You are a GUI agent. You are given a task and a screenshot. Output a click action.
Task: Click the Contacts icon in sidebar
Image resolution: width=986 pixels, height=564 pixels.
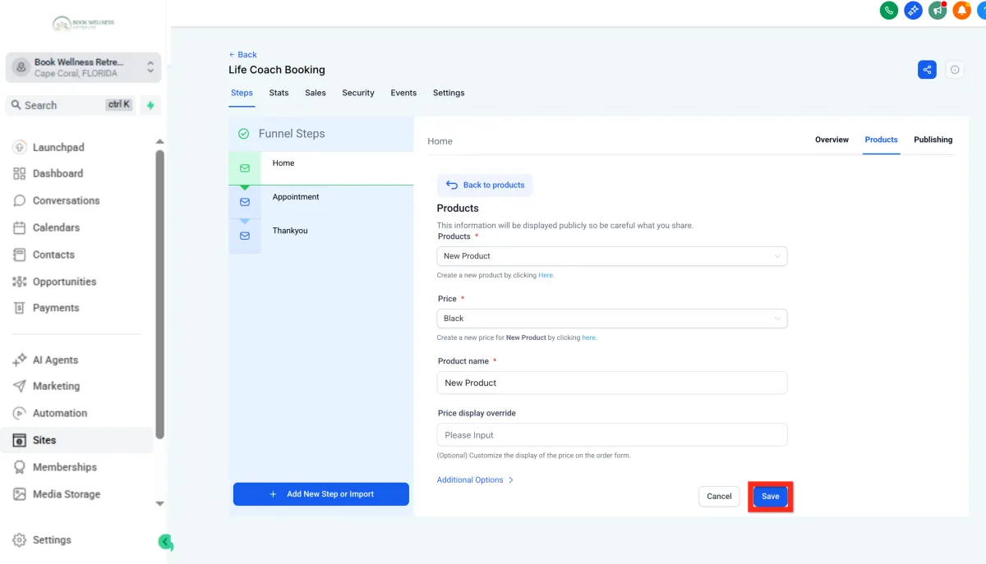point(20,254)
